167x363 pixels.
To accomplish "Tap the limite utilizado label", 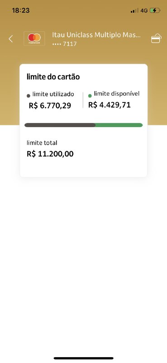I will coord(53,94).
